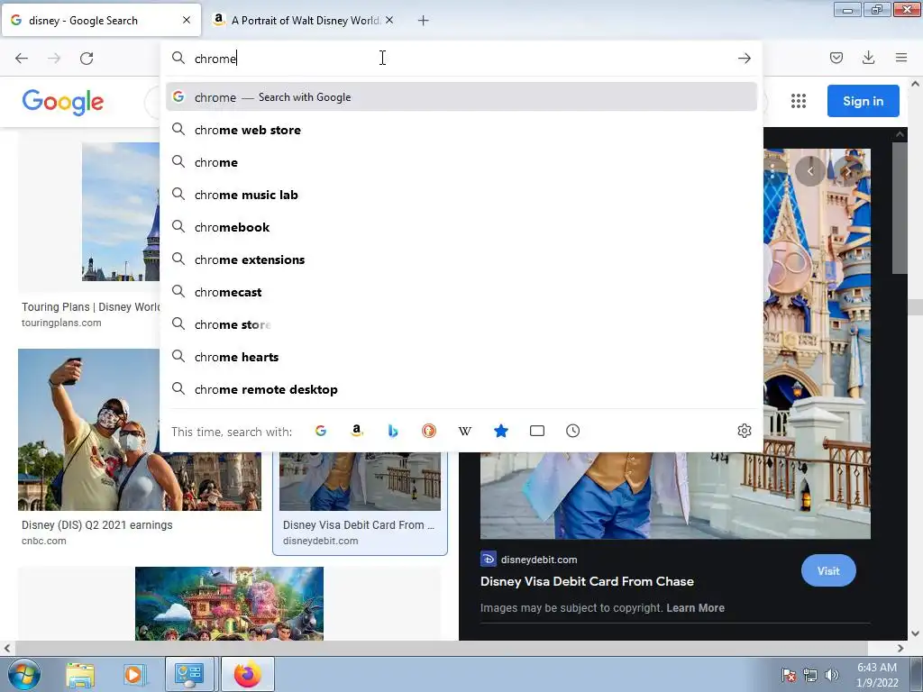This screenshot has height=692, width=923.
Task: Choose the 'chrome remote desktop' suggestion
Action: tap(461, 389)
